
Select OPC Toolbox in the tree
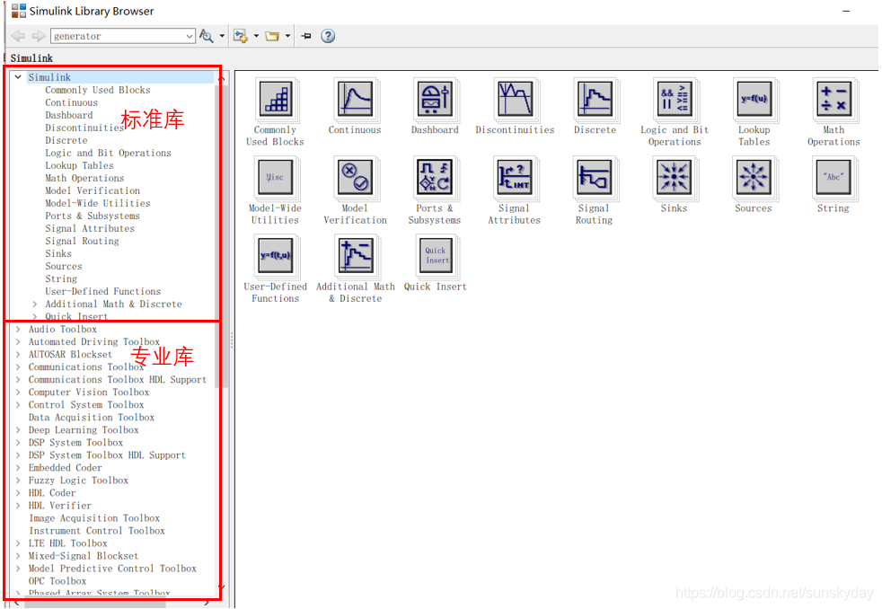click(57, 581)
